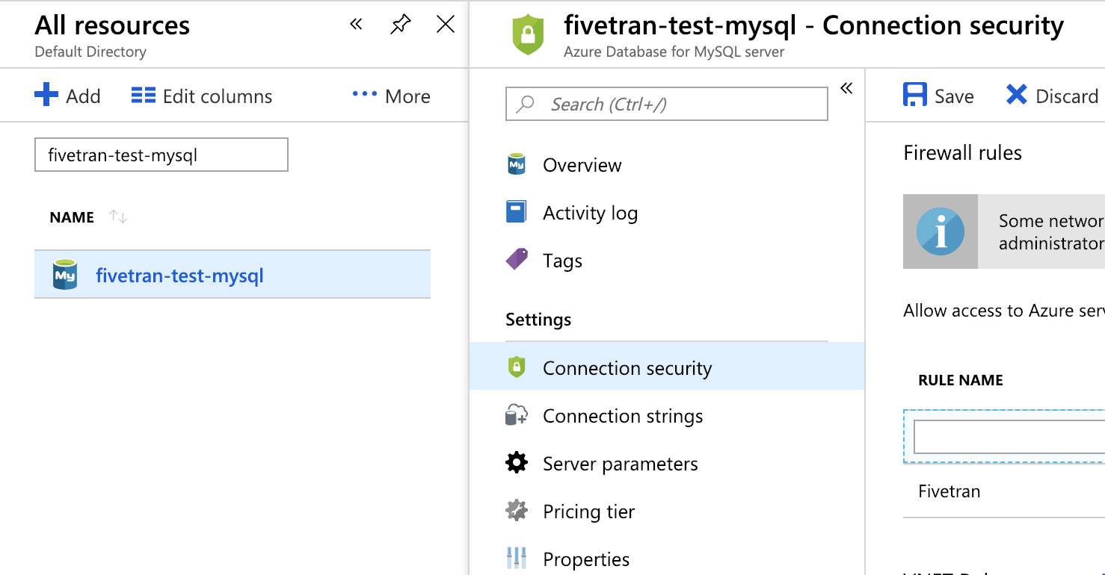Click the Azure Database for MySQL server subtitle
Screen dimensions: 1105x575
pos(674,52)
